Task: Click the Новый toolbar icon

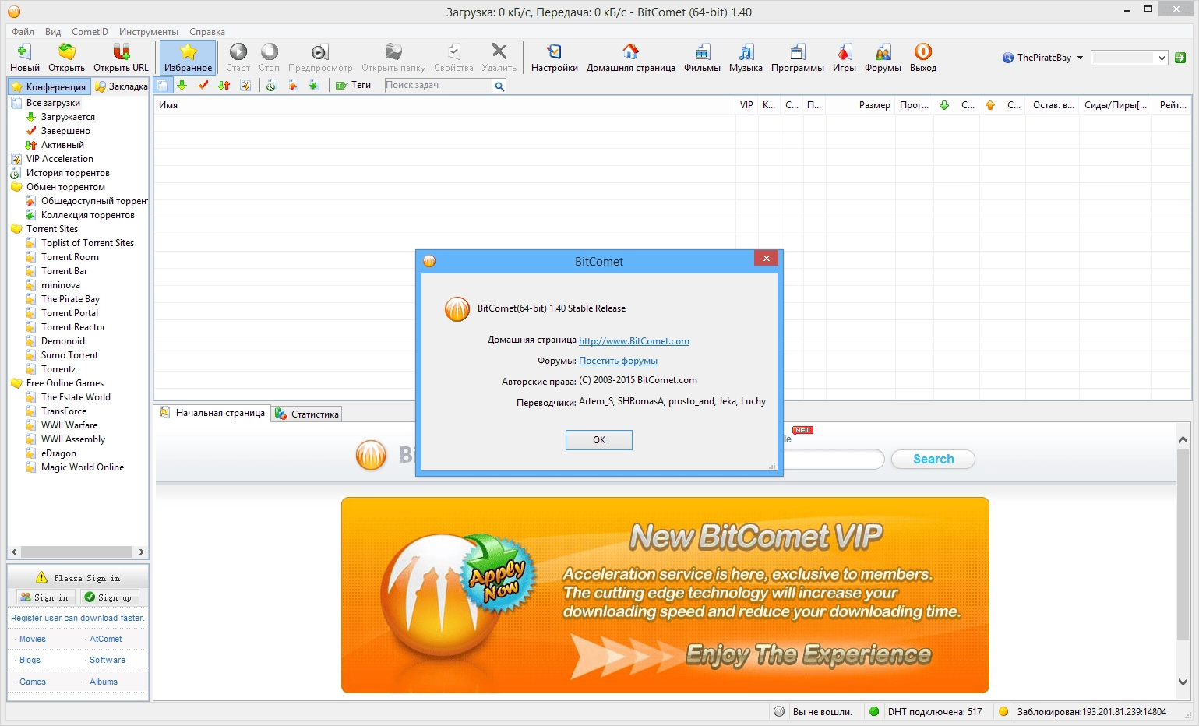Action: point(24,58)
